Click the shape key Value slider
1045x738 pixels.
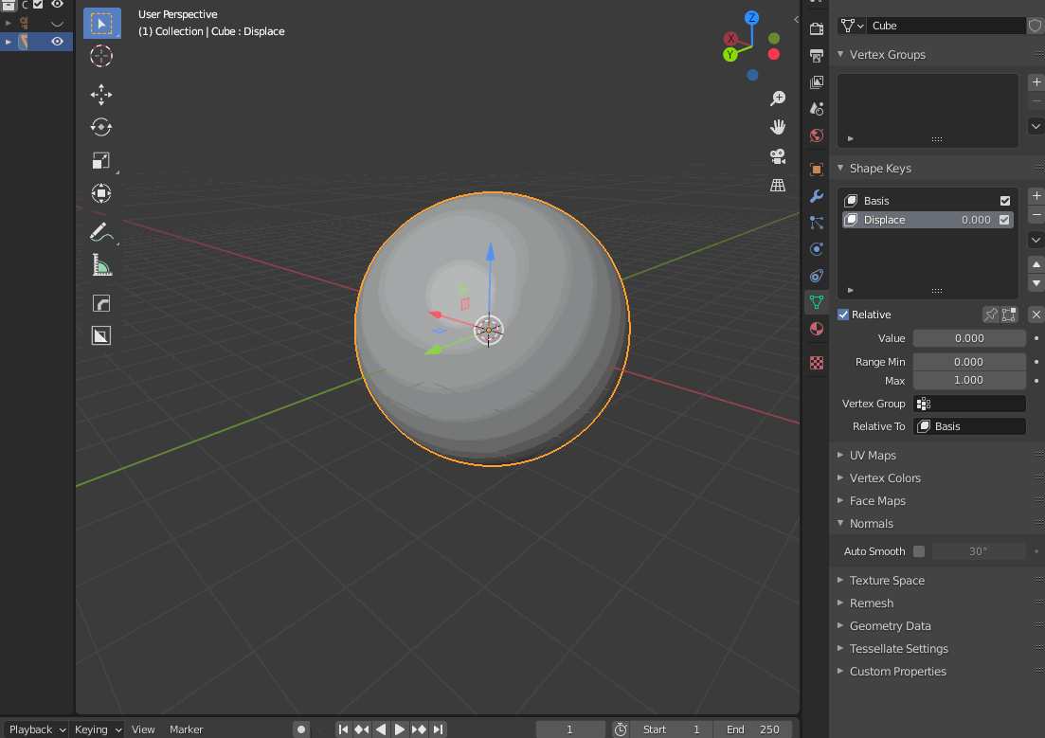pos(969,338)
